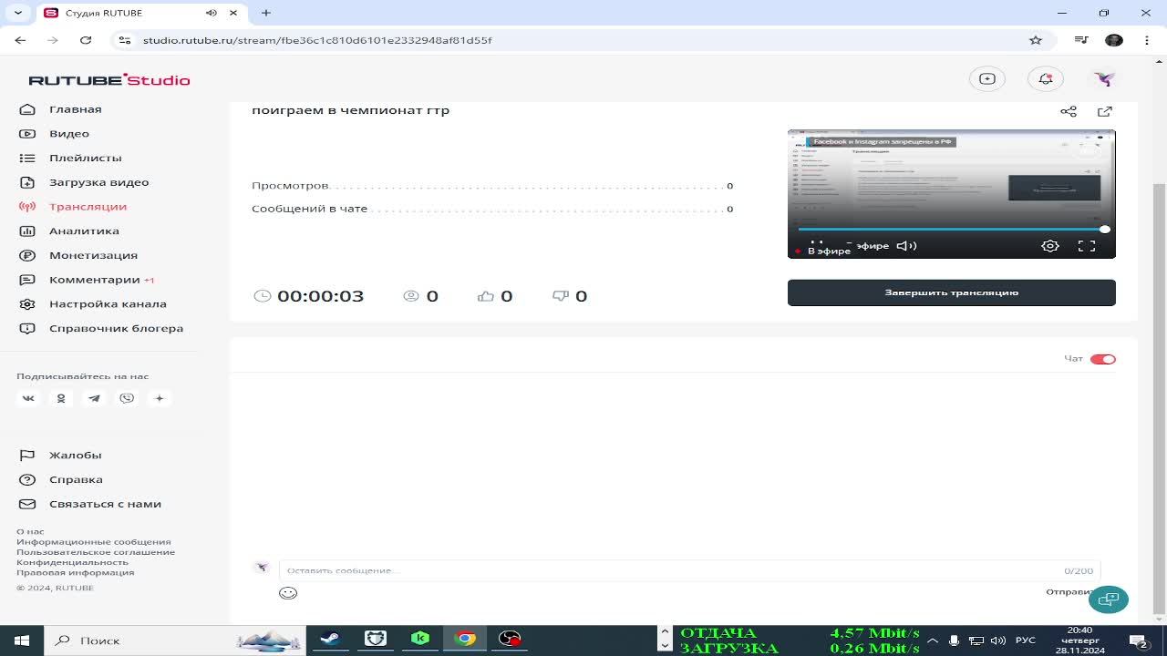Toggle the Чат switch
The height and width of the screenshot is (656, 1167).
pyautogui.click(x=1102, y=359)
